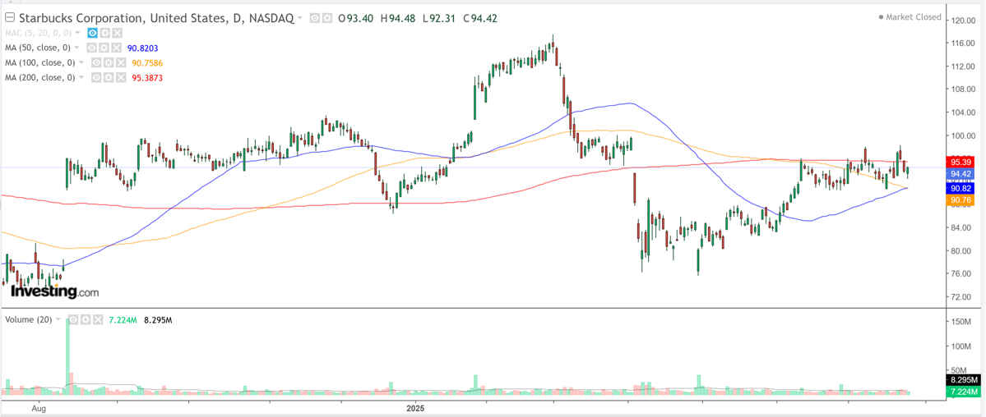Show the hidden MAC indicator via eye icon
The width and height of the screenshot is (986, 417).
click(92, 33)
